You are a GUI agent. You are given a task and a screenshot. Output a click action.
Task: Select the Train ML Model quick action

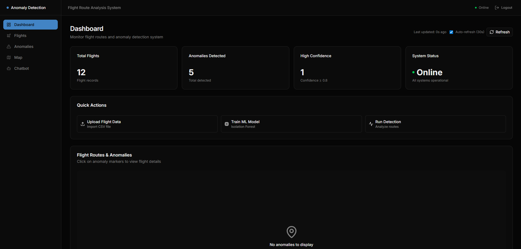[291, 124]
